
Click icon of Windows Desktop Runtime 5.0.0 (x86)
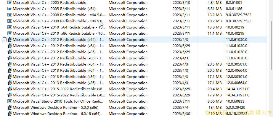click(x=10, y=108)
